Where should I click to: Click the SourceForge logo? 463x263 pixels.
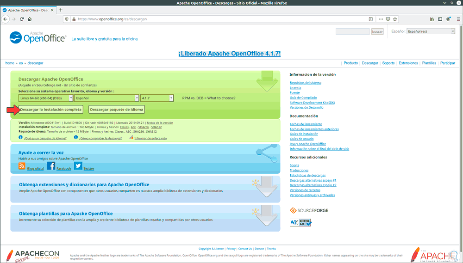click(x=309, y=210)
